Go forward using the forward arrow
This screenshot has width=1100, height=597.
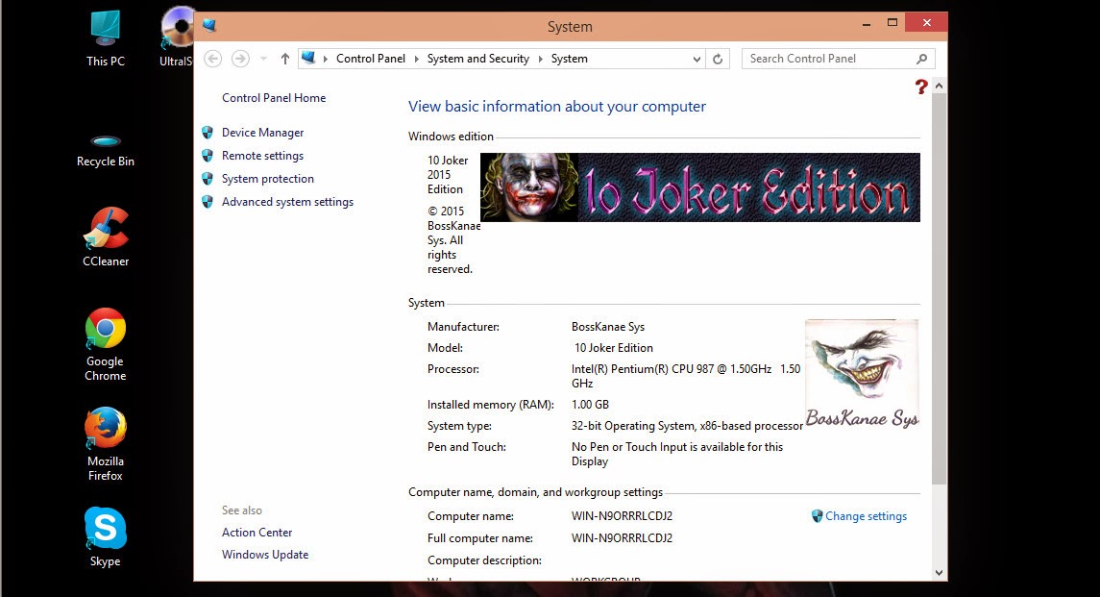click(x=240, y=59)
